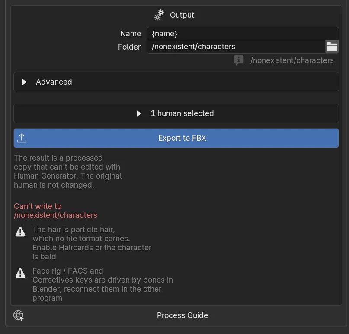The image size is (349, 334).
Task: Click the export upload arrow icon
Action: pyautogui.click(x=22, y=138)
